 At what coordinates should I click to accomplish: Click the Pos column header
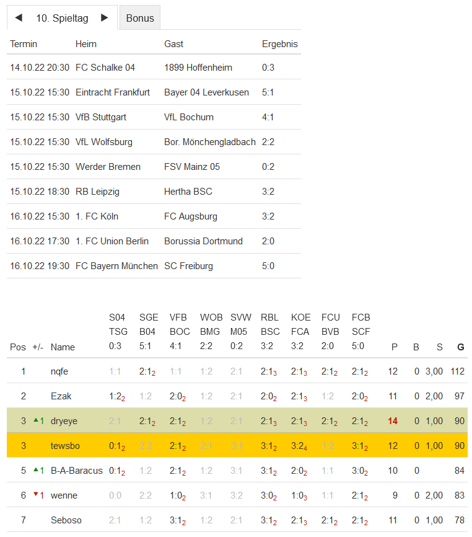18,347
